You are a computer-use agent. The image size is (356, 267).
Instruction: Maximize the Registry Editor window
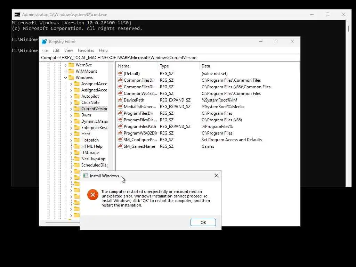point(276,41)
